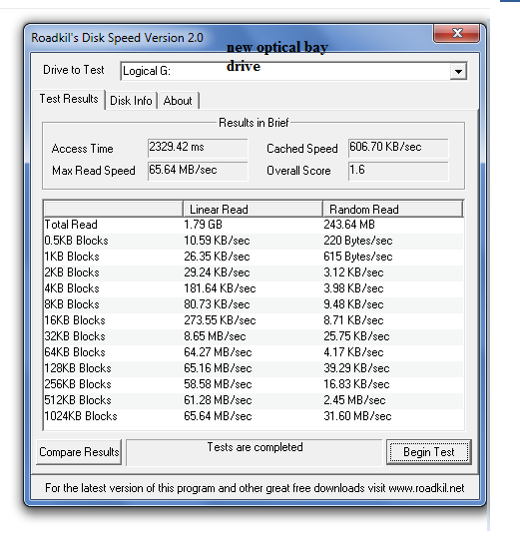Click the Logical G: drive selection text
This screenshot has height=544, width=520.
[x=147, y=71]
